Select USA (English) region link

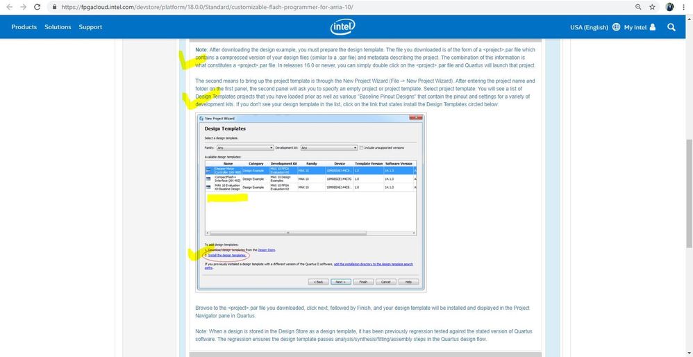589,27
